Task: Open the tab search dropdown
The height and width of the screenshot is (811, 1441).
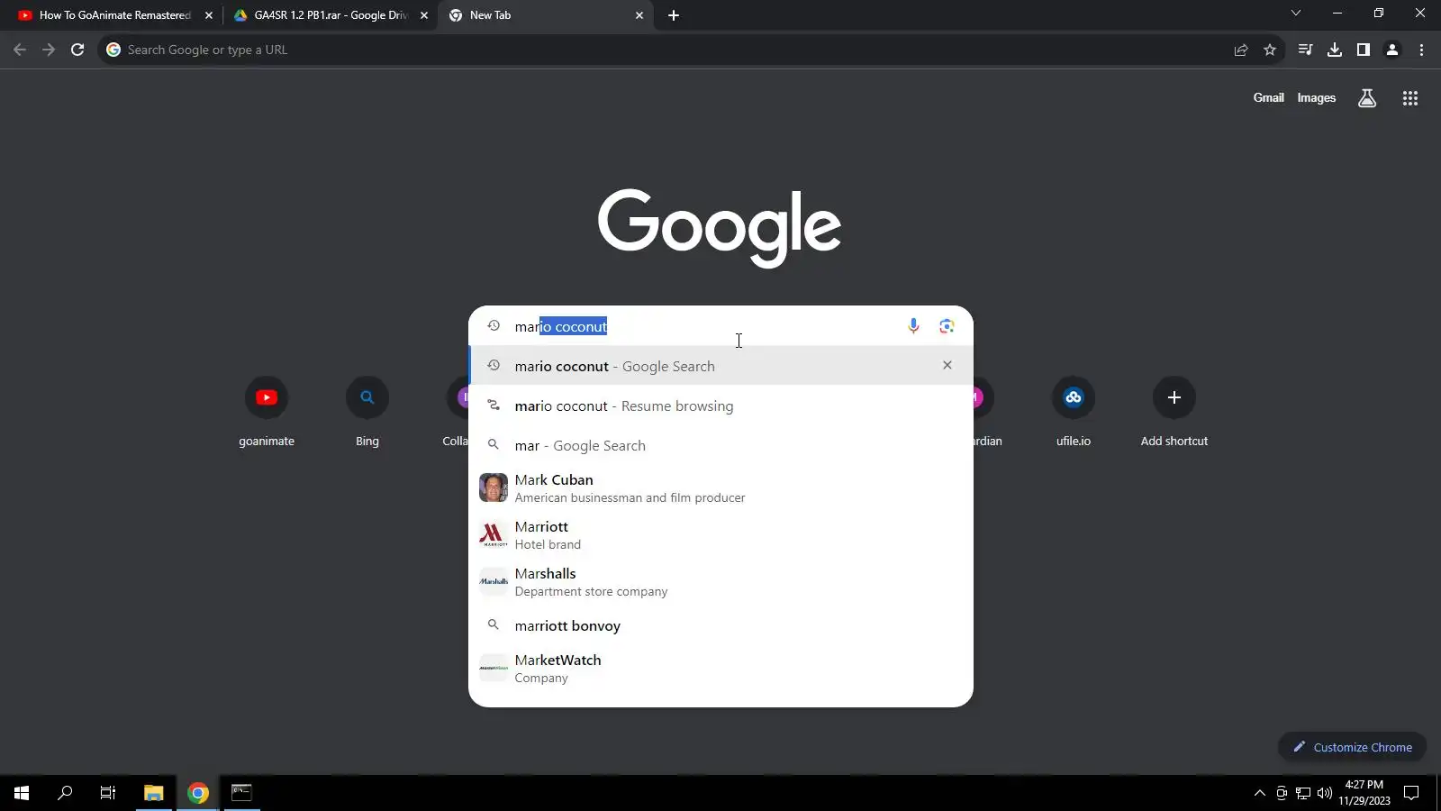Action: pyautogui.click(x=1295, y=14)
